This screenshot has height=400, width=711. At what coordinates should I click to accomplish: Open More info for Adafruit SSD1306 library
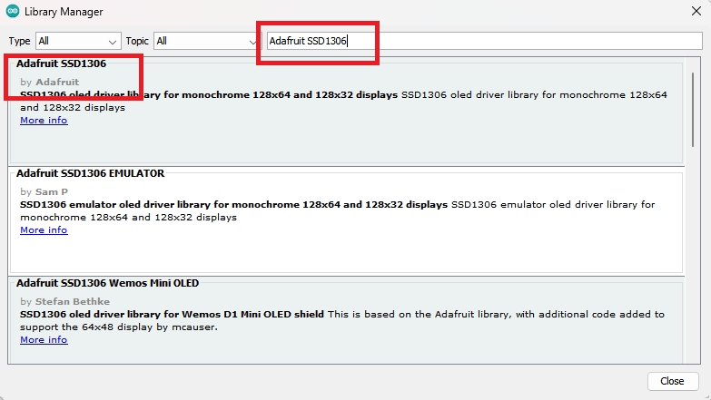coord(44,120)
